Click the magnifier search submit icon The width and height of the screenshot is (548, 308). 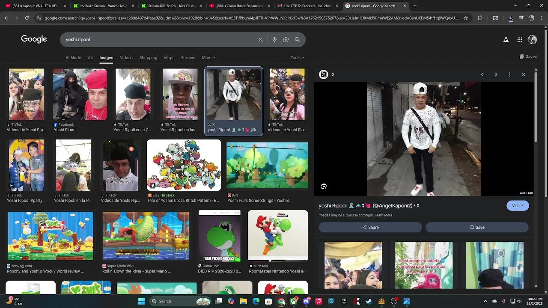297,39
